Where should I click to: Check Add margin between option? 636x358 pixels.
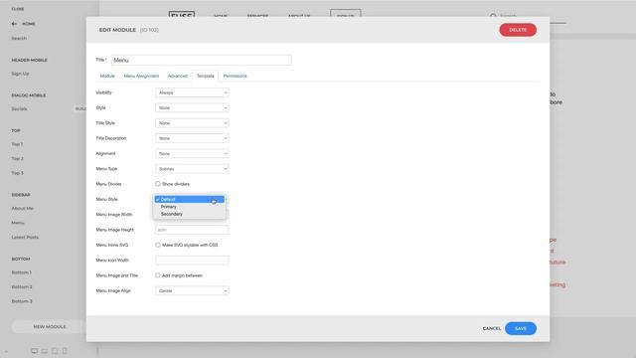click(x=158, y=275)
